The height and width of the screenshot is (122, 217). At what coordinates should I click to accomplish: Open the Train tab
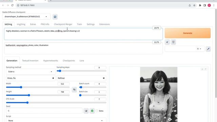79,24
